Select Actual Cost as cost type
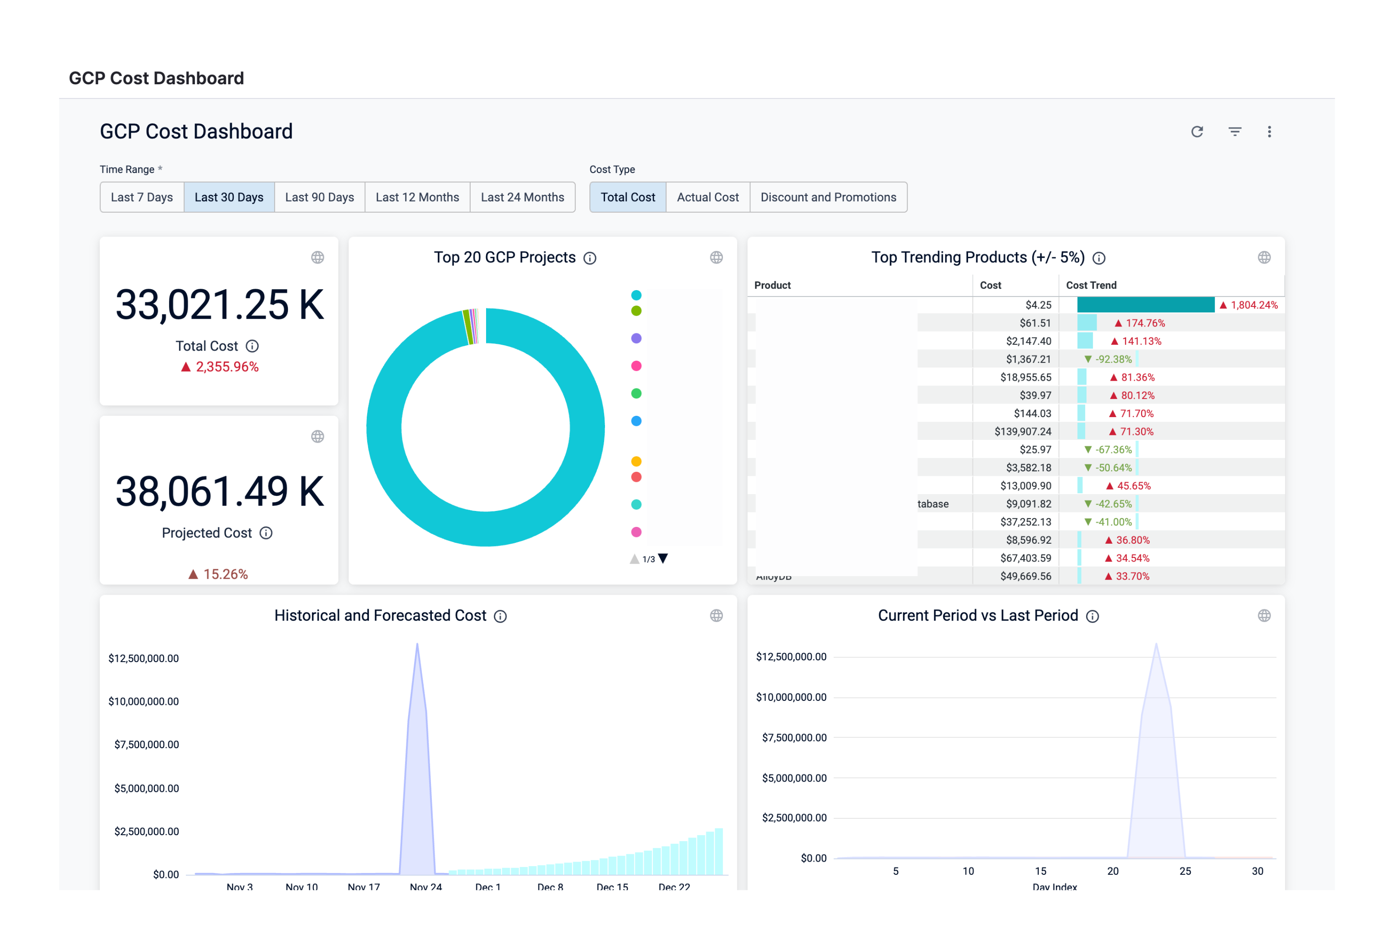 click(707, 197)
